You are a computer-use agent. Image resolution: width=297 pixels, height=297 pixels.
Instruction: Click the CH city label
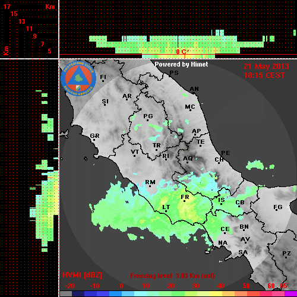[219, 159]
